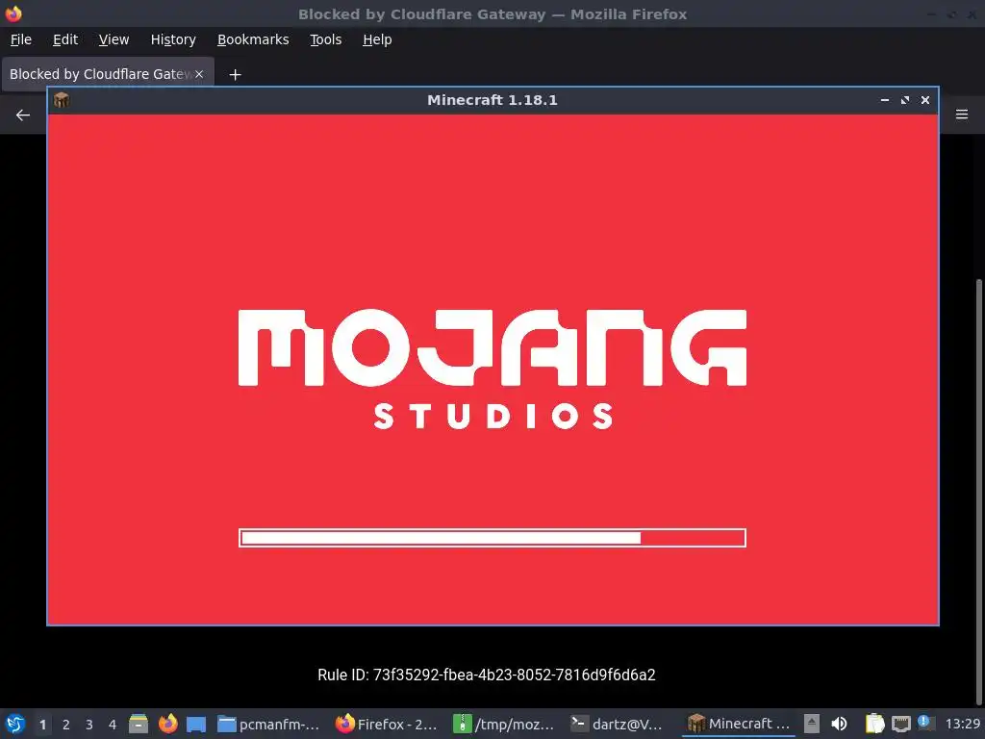Switch to workspace 1
This screenshot has height=739, width=985.
pos(42,725)
